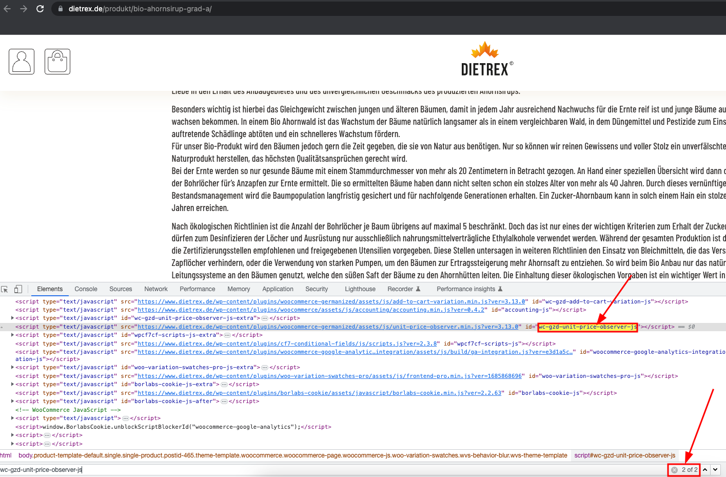726x477 pixels.
Task: Click the "wc-gzd-add-to-cart-variation-js" id value
Action: click(x=597, y=302)
